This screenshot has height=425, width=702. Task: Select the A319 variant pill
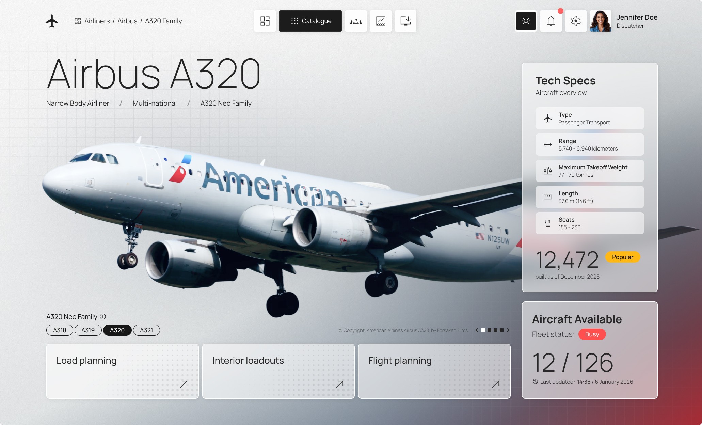[88, 330]
